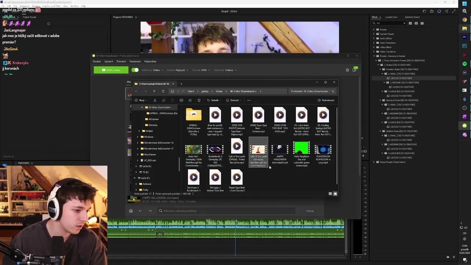Click the green Vložit odkaz button

pyautogui.click(x=111, y=70)
